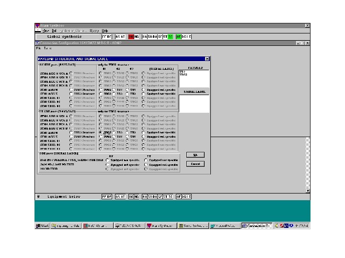Click the speaker icon in system tray
Screen dimensions: 345x258
click(x=276, y=226)
